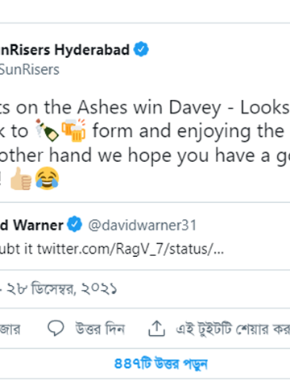290x389 pixels.
Task: Click SunRisers Hyderabad verified badge
Action: 141,49
